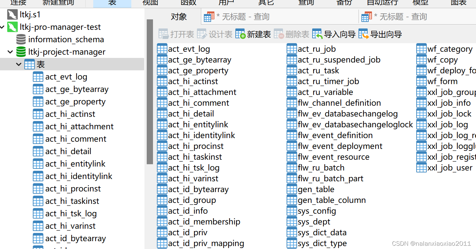The width and height of the screenshot is (476, 249).
Task: Click the table icon beside xxl_job_user
Action: pyautogui.click(x=422, y=168)
